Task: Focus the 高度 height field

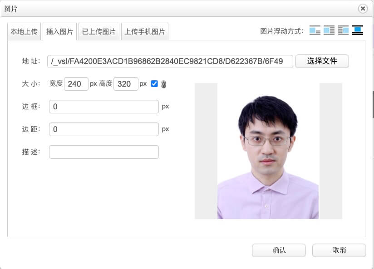Action: [x=126, y=84]
